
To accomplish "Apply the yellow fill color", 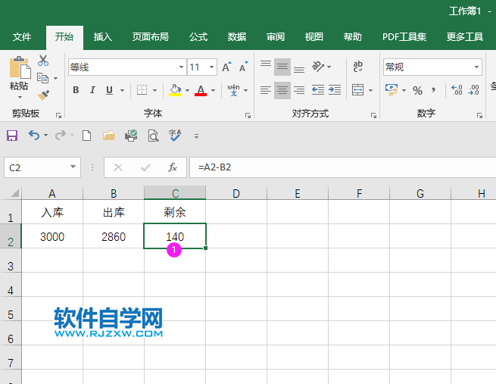I will coord(175,90).
